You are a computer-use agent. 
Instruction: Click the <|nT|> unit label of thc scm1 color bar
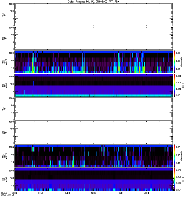pyautogui.click(x=183, y=179)
